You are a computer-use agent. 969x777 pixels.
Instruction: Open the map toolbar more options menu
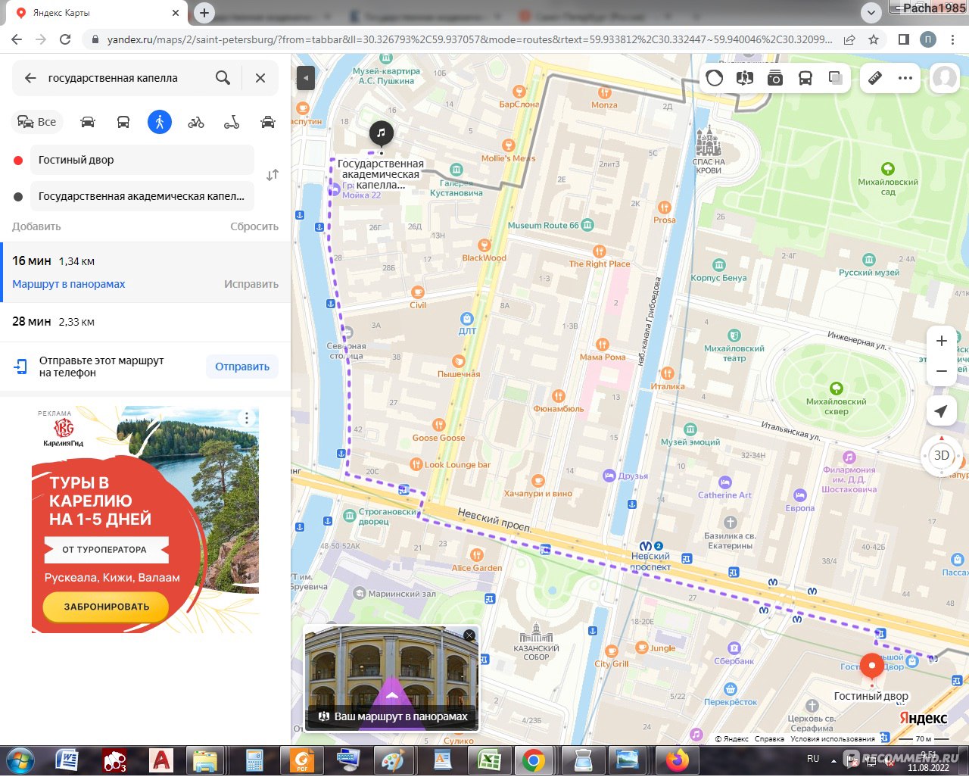click(905, 78)
